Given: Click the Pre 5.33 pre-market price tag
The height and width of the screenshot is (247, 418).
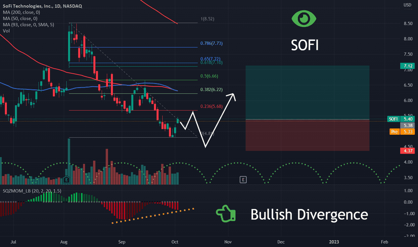Looking at the screenshot, I should pyautogui.click(x=402, y=132).
